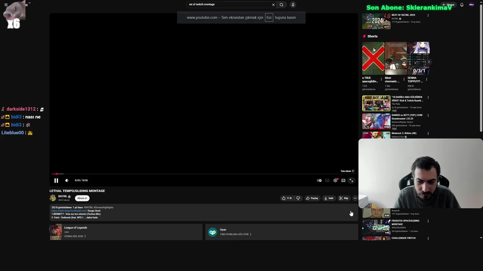Open options for Most cinematic short
The height and width of the screenshot is (271, 483).
click(x=404, y=79)
